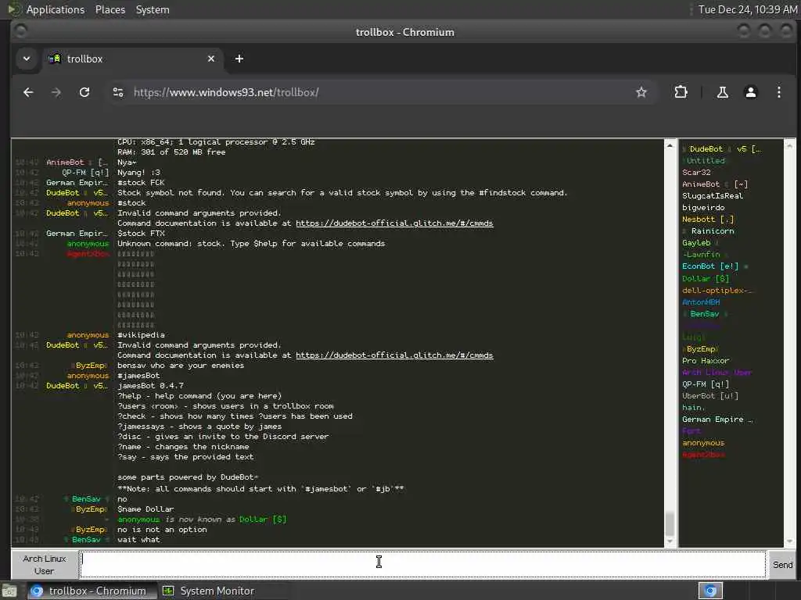Click the clock showing Tue Dec 24
This screenshot has width=801, height=600.
[747, 9]
